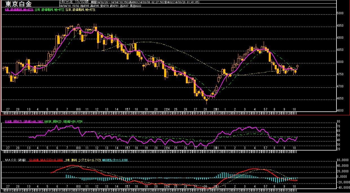Click the last candlestick on price chart
The height and width of the screenshot is (193, 350).
tap(297, 66)
